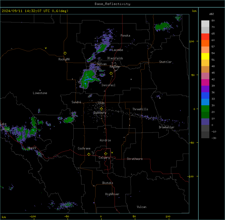
Task: Click the asterisk marker east of Innisfail
Action: click(x=131, y=79)
